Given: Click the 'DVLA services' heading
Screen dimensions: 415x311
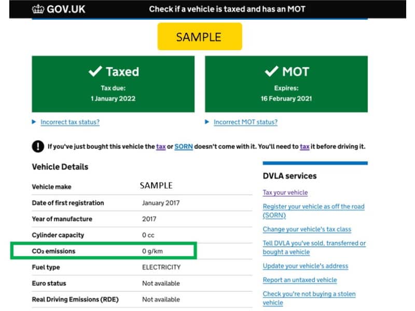Looking at the screenshot, I should tap(289, 176).
